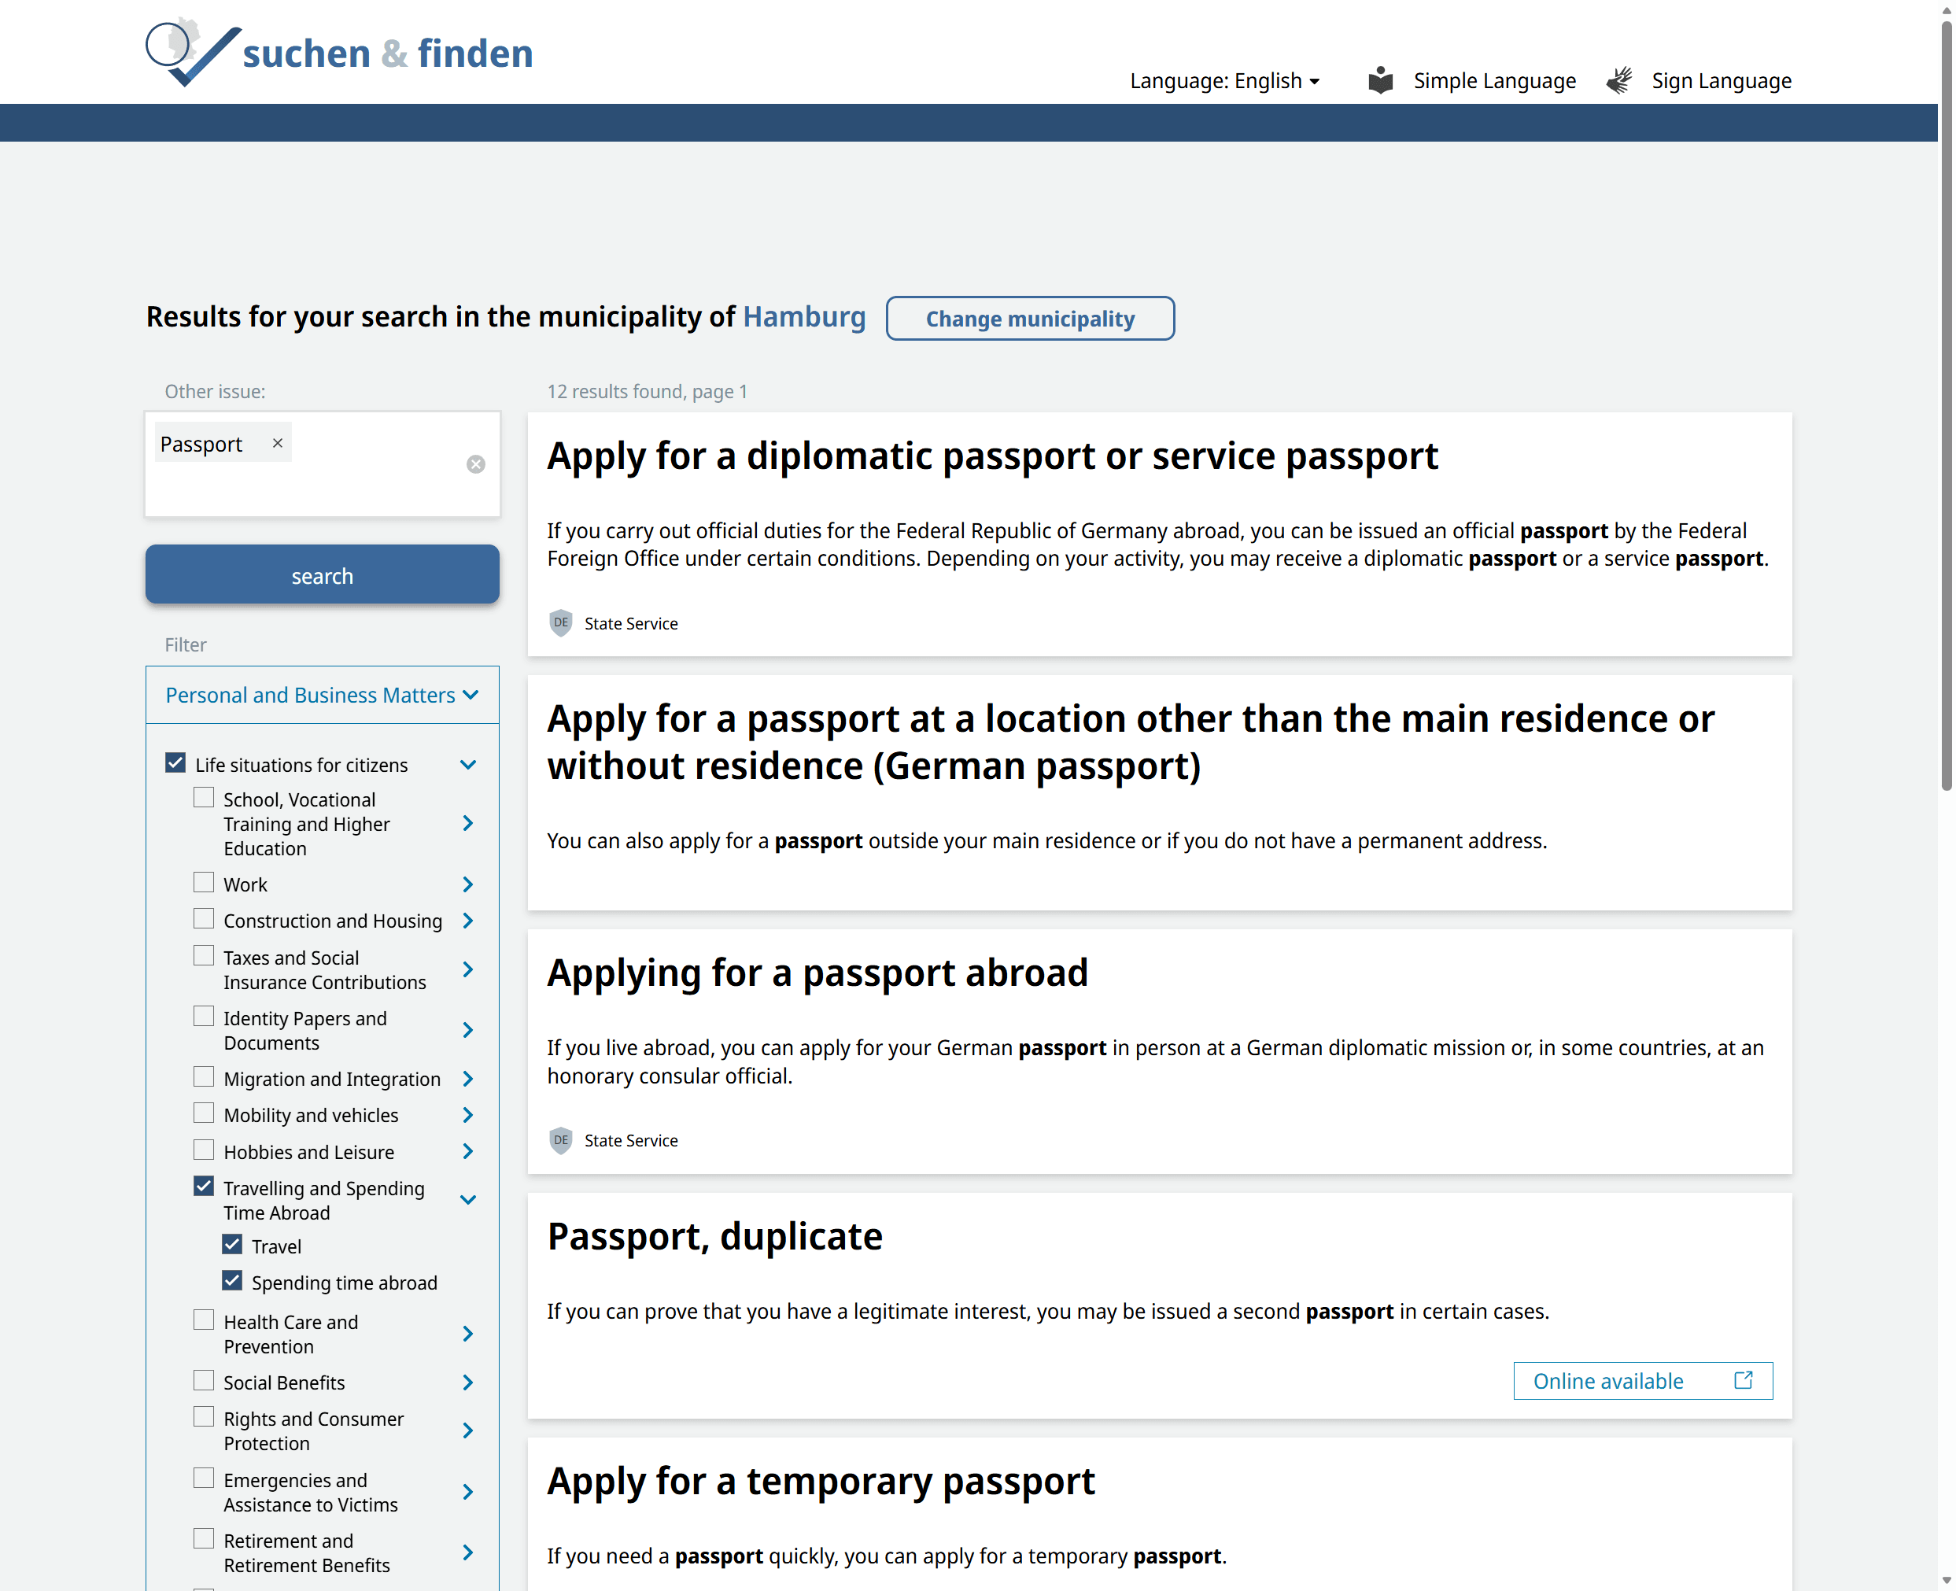
Task: Click the Sign Language hands icon
Action: point(1618,80)
